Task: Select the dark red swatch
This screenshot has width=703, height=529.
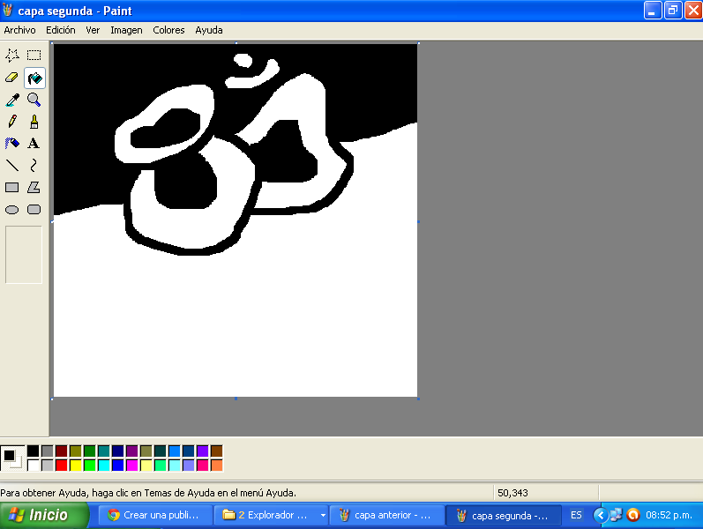Action: click(x=62, y=451)
